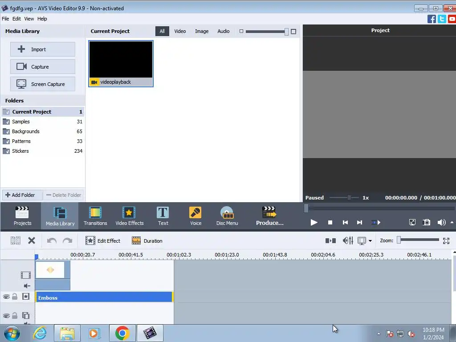Lock the overlay track
The image size is (456, 342).
(x=15, y=316)
